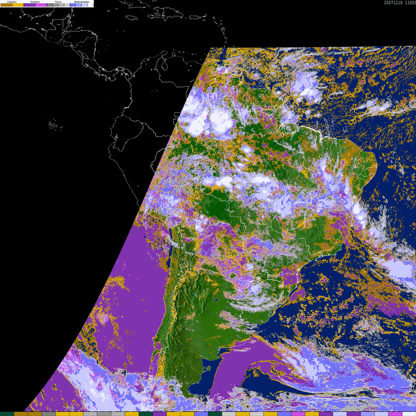Click the "Cirros" legend label

pos(58,2)
